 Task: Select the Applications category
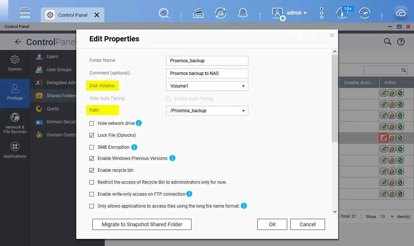[15, 150]
